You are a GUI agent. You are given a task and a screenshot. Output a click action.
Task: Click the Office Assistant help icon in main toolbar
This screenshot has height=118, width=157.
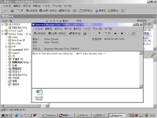[x=122, y=10]
